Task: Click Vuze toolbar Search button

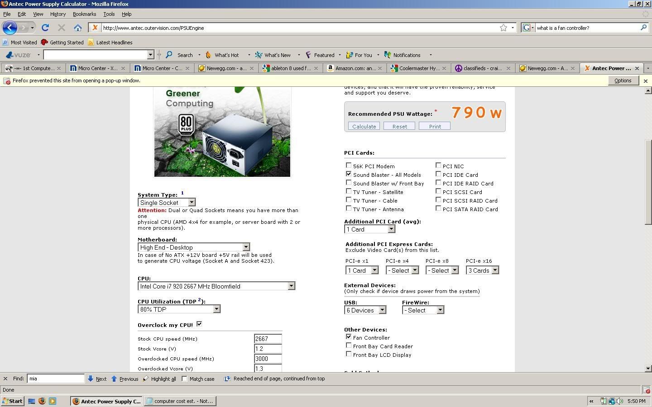Action: tap(180, 55)
